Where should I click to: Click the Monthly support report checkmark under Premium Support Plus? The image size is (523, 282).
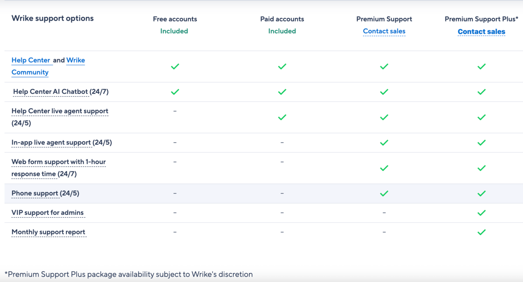tap(482, 232)
